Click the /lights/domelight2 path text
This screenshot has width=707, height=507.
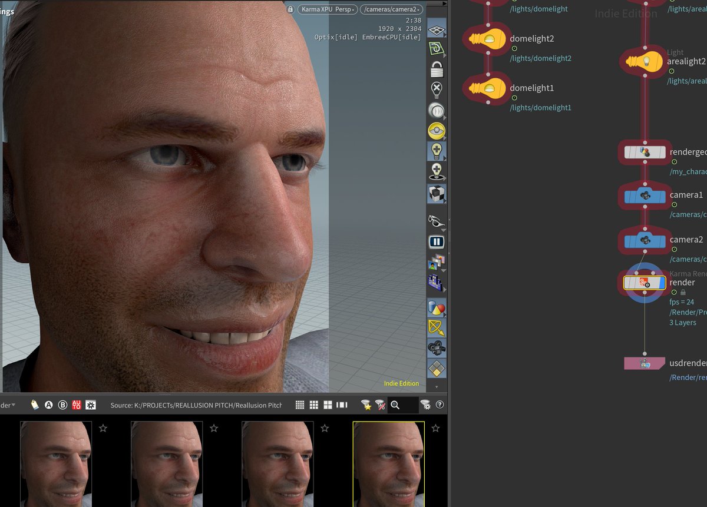541,58
